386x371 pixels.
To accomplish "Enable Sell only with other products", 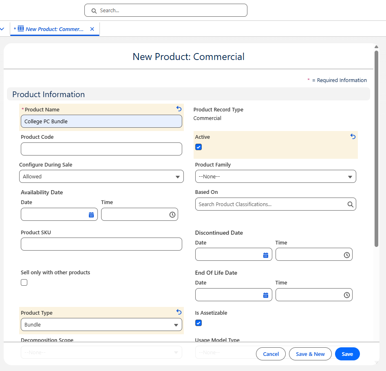I will 24,282.
